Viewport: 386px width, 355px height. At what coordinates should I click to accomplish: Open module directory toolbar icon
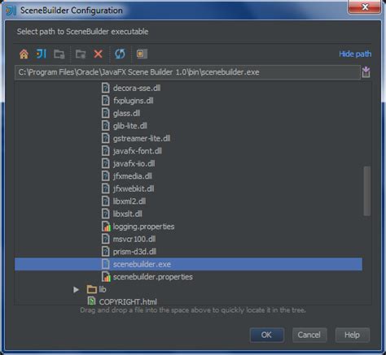tap(59, 54)
